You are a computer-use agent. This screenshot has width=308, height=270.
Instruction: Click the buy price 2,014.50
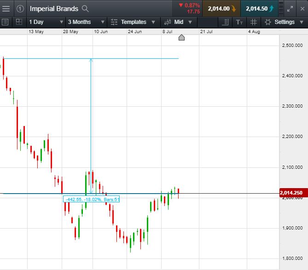tap(259, 9)
